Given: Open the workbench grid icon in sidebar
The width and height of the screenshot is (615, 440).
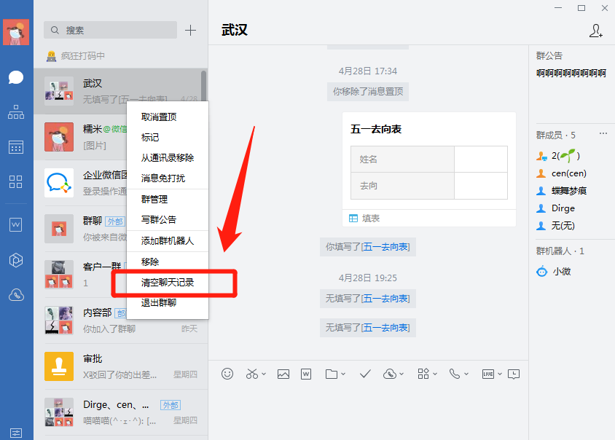Looking at the screenshot, I should pyautogui.click(x=16, y=181).
